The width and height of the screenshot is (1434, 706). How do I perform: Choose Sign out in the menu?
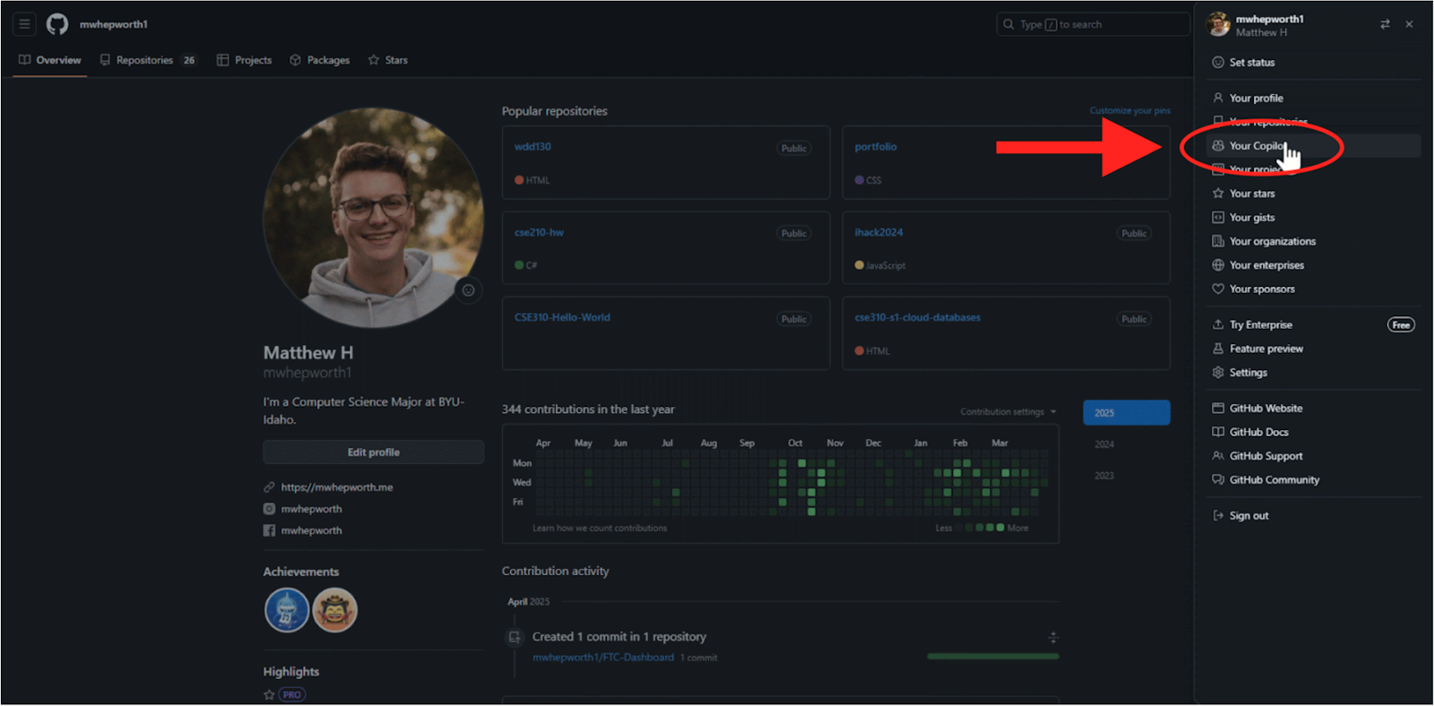[1248, 516]
